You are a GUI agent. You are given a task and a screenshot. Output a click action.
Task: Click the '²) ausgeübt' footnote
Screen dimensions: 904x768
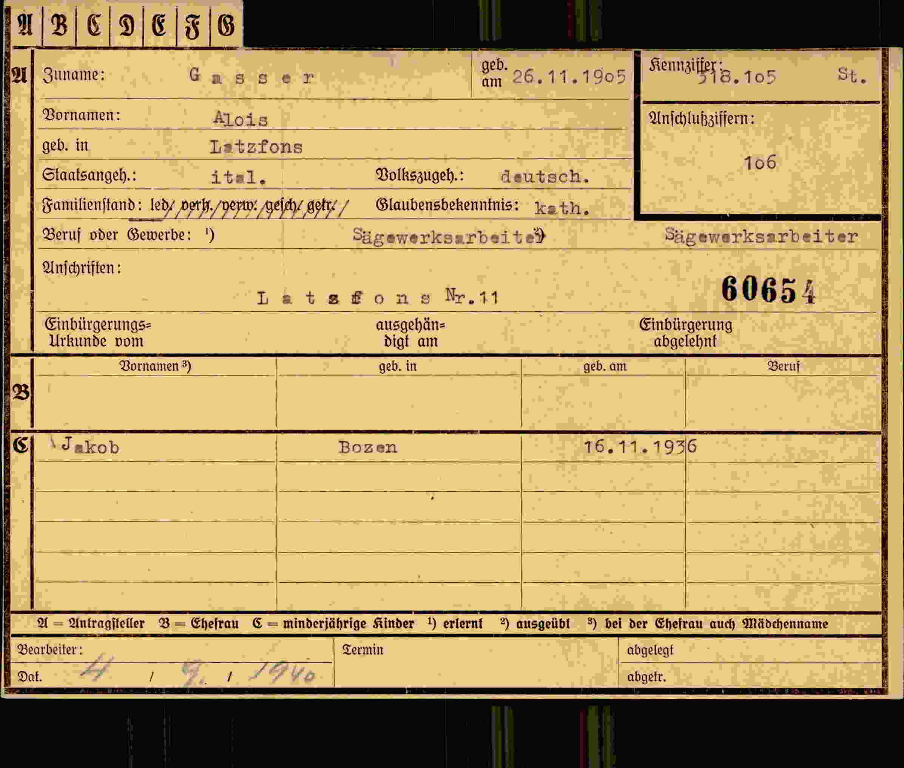[535, 623]
